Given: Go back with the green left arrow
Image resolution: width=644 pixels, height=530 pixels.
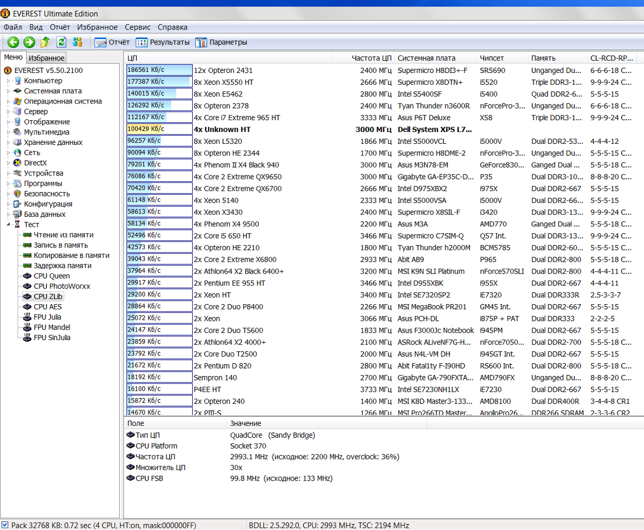Looking at the screenshot, I should coord(13,42).
